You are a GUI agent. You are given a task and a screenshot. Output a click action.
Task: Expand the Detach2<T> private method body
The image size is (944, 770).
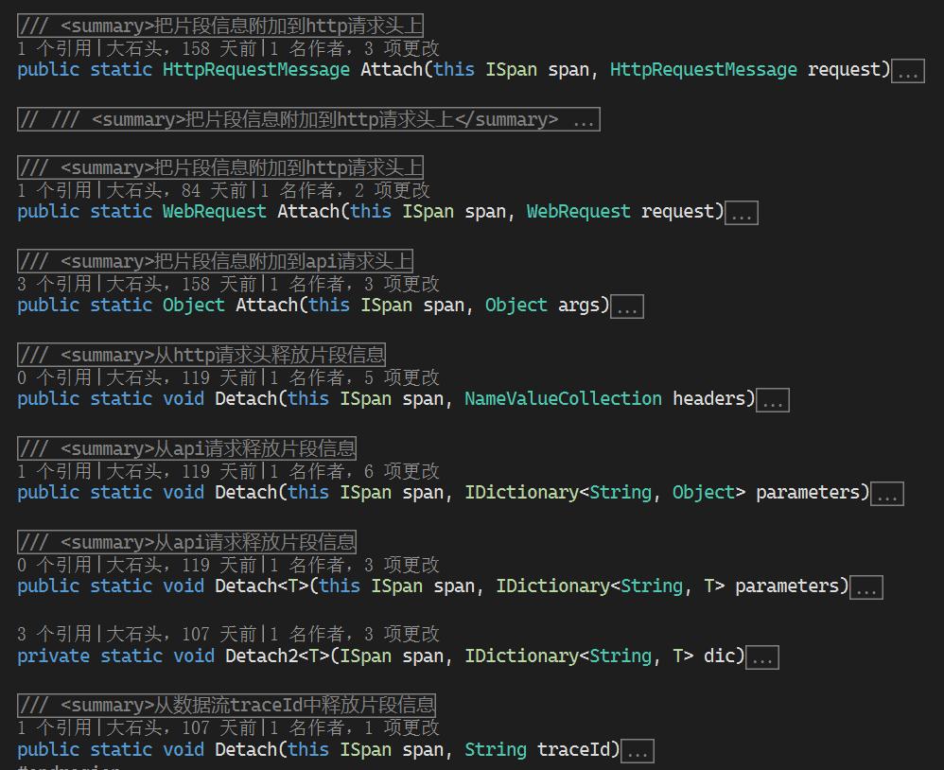(762, 657)
